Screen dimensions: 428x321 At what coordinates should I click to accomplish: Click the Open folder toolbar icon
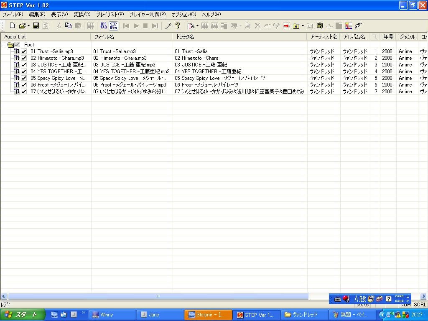(x=22, y=25)
